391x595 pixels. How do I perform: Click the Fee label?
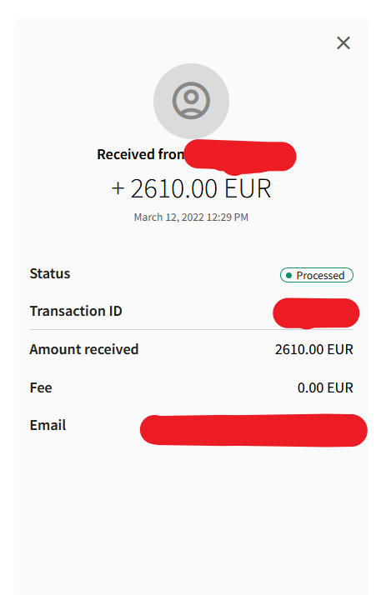(x=41, y=387)
